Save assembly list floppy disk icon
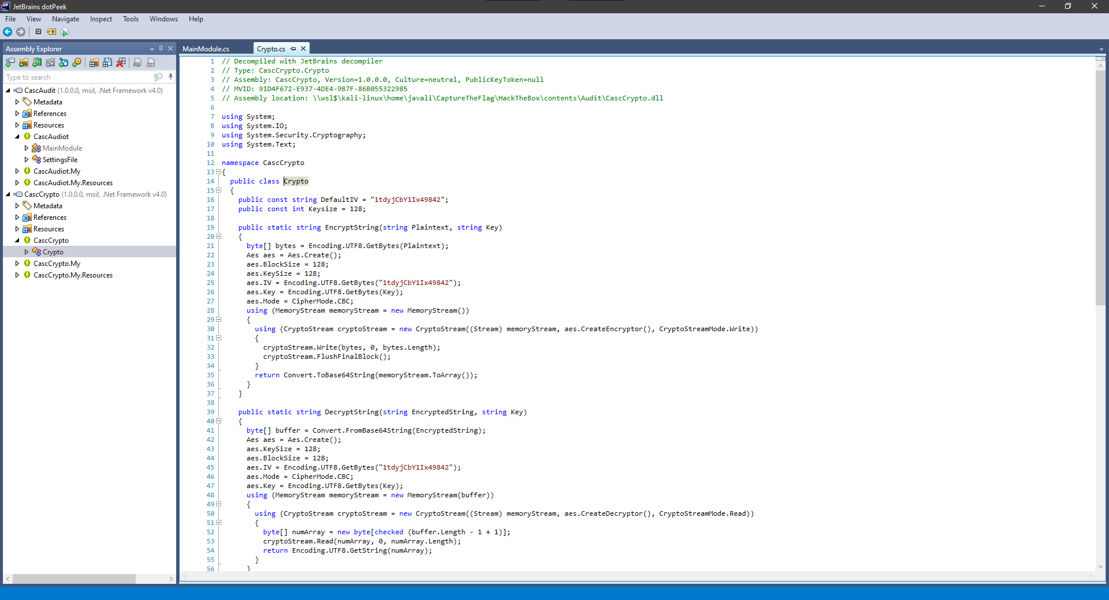Image resolution: width=1109 pixels, height=600 pixels. (107, 62)
